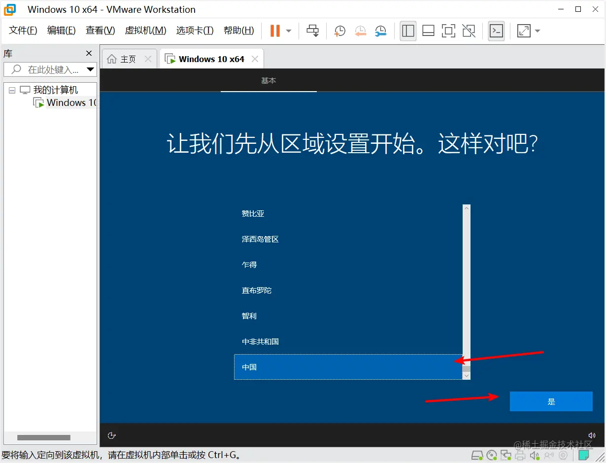
Task: Take a snapshot of the virtual machine
Action: 339,31
